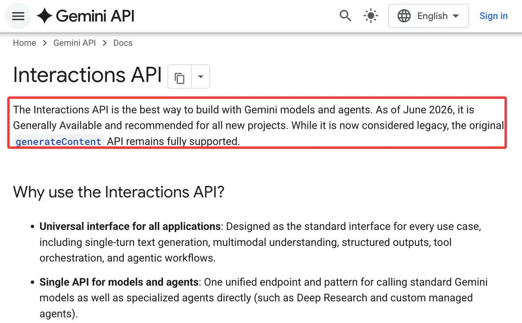The width and height of the screenshot is (522, 323).
Task: Copy the page with the copy icon
Action: pyautogui.click(x=179, y=77)
